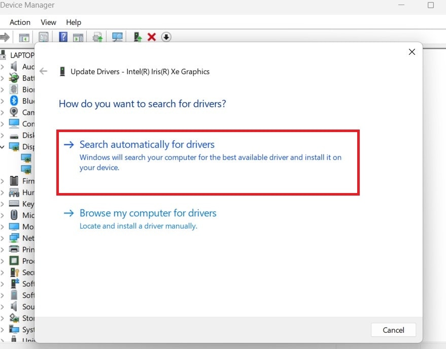Click the Biometric fingerprint device icon
446x349 pixels.
[14, 89]
